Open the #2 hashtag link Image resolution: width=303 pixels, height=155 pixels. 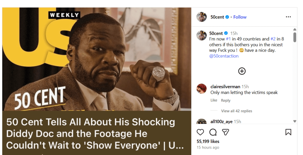pyautogui.click(x=273, y=39)
